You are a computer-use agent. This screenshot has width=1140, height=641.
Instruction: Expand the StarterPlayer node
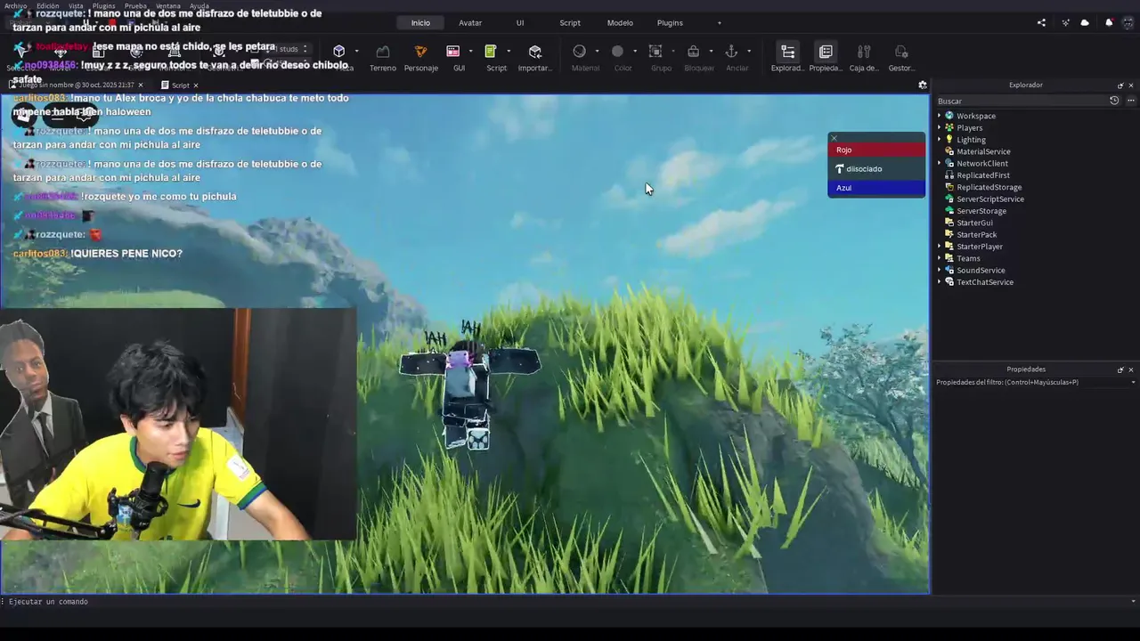coord(939,247)
